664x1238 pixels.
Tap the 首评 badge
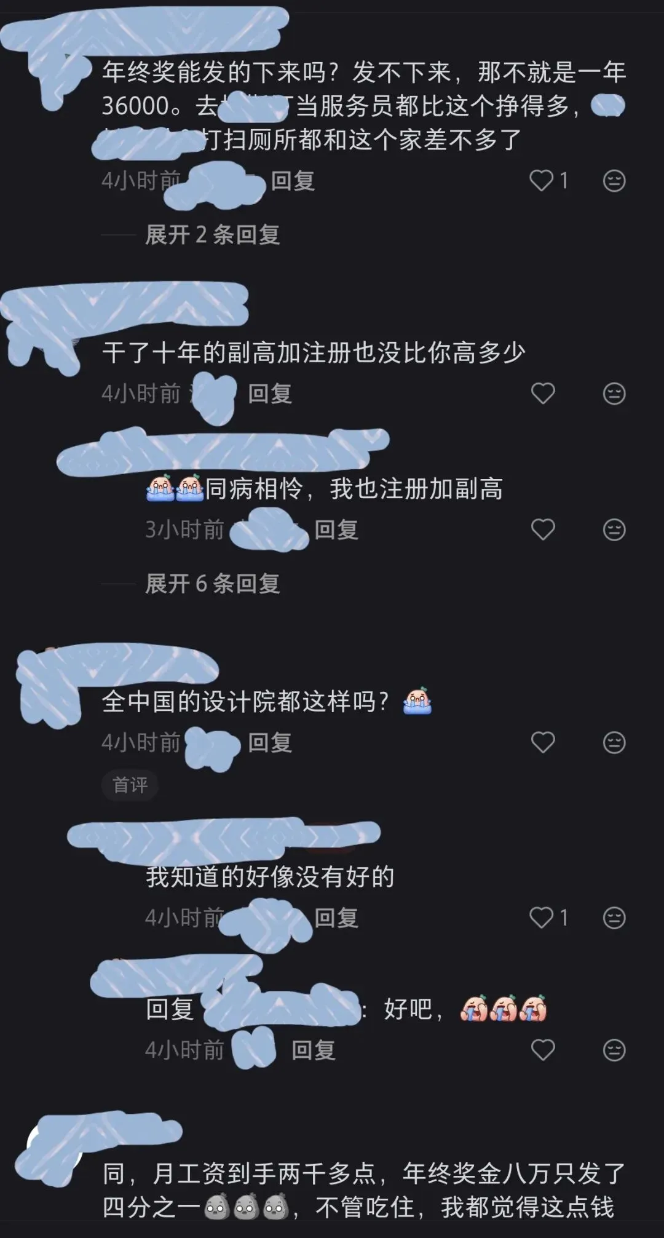pyautogui.click(x=130, y=785)
